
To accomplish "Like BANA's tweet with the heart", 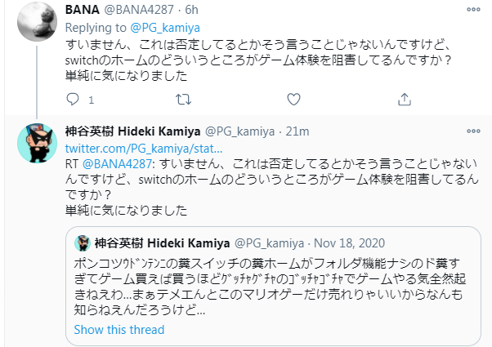I will [x=293, y=100].
